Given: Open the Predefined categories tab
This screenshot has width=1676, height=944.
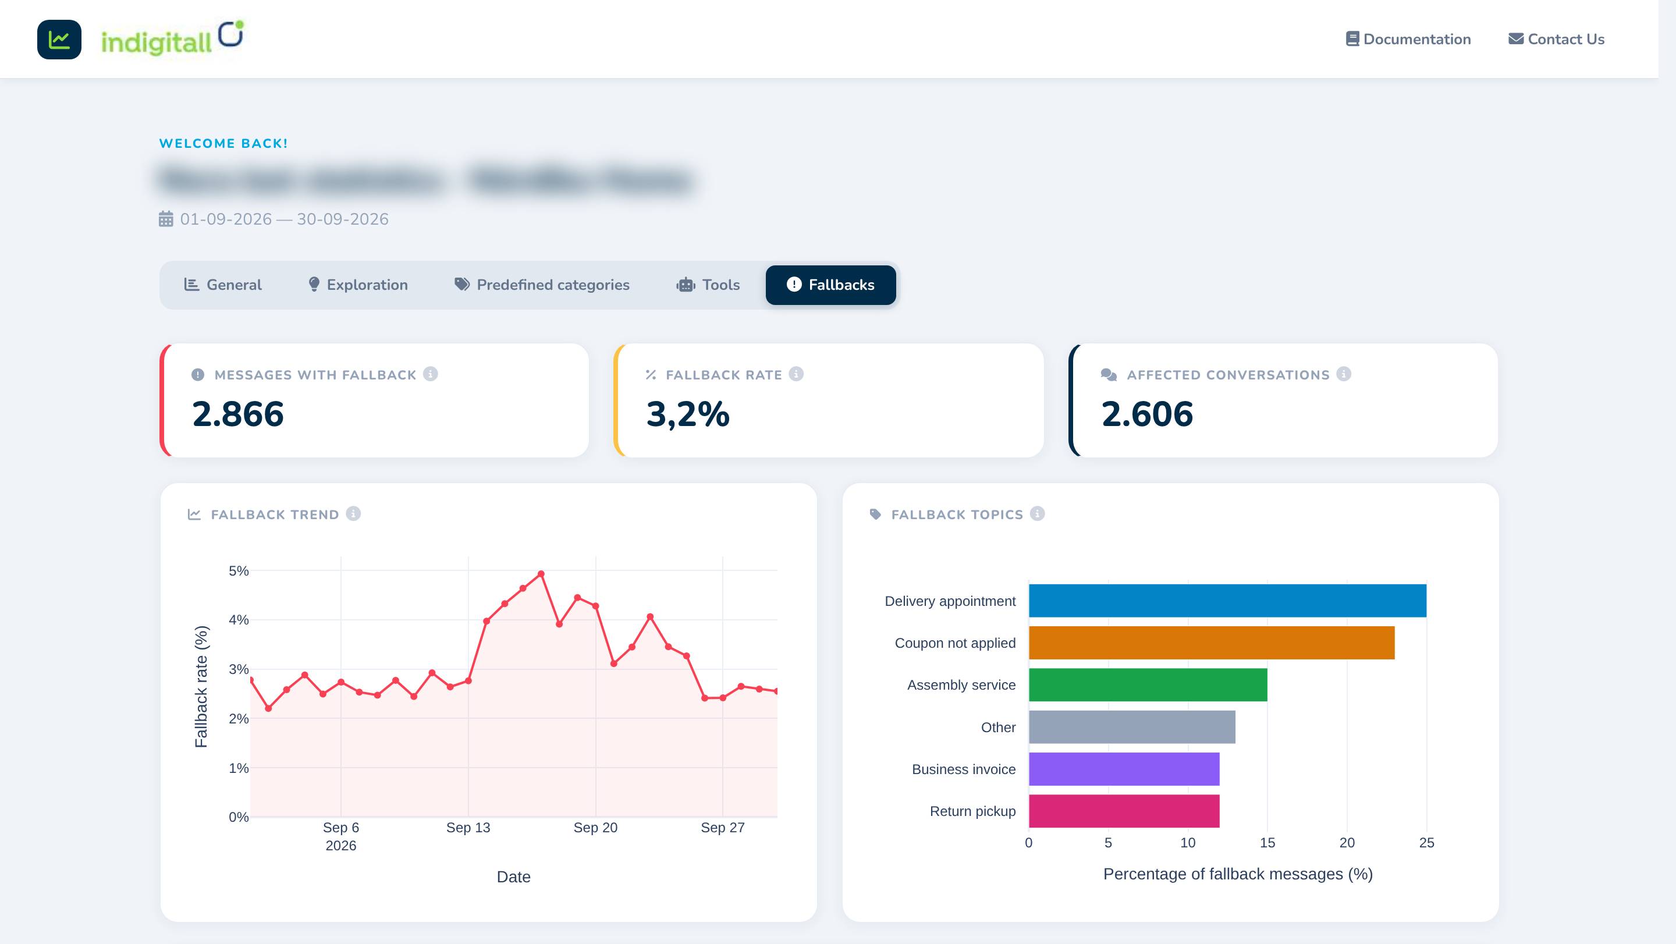Looking at the screenshot, I should point(542,285).
